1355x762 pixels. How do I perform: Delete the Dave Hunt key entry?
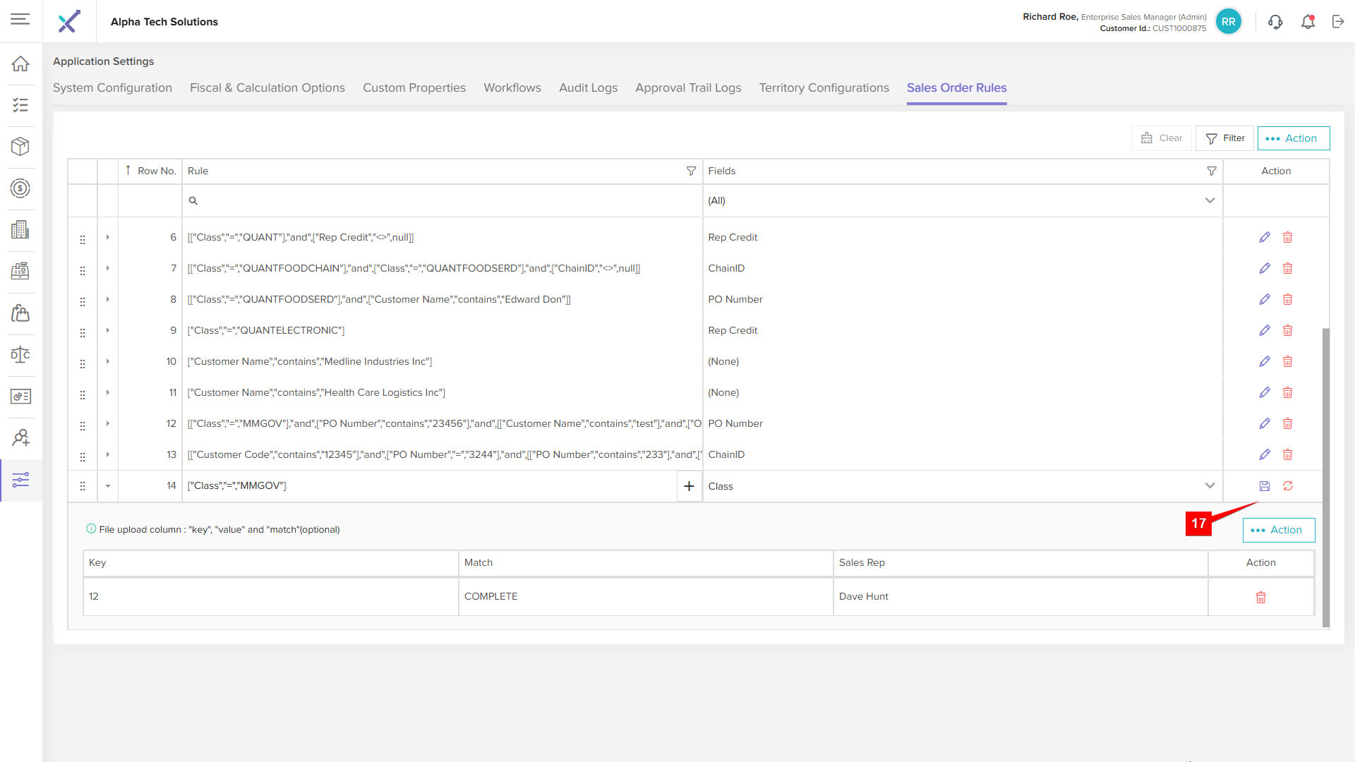click(x=1260, y=598)
